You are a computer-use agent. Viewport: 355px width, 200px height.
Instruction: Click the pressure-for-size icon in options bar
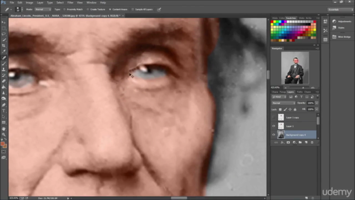(159, 9)
